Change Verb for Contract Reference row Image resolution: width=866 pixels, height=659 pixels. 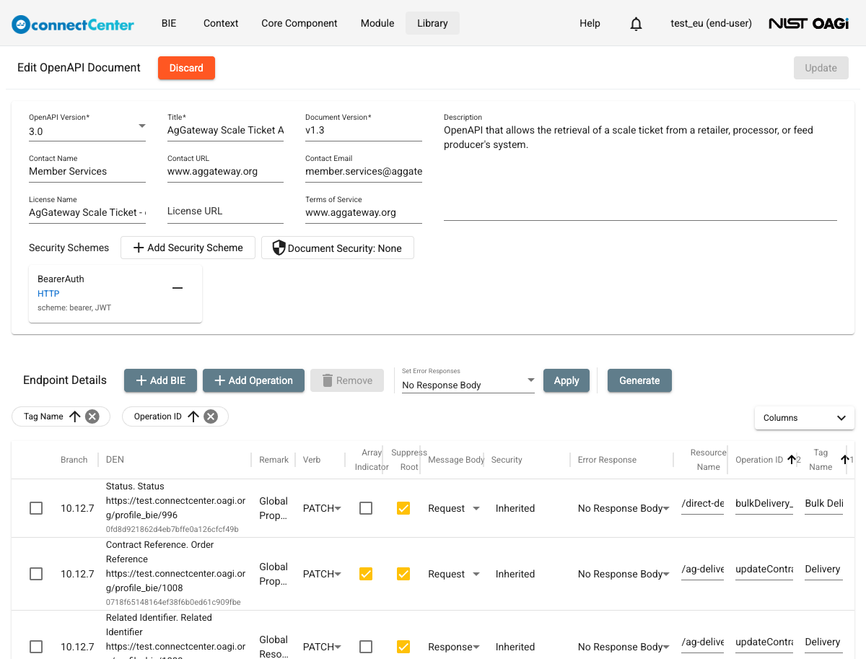[x=322, y=574]
